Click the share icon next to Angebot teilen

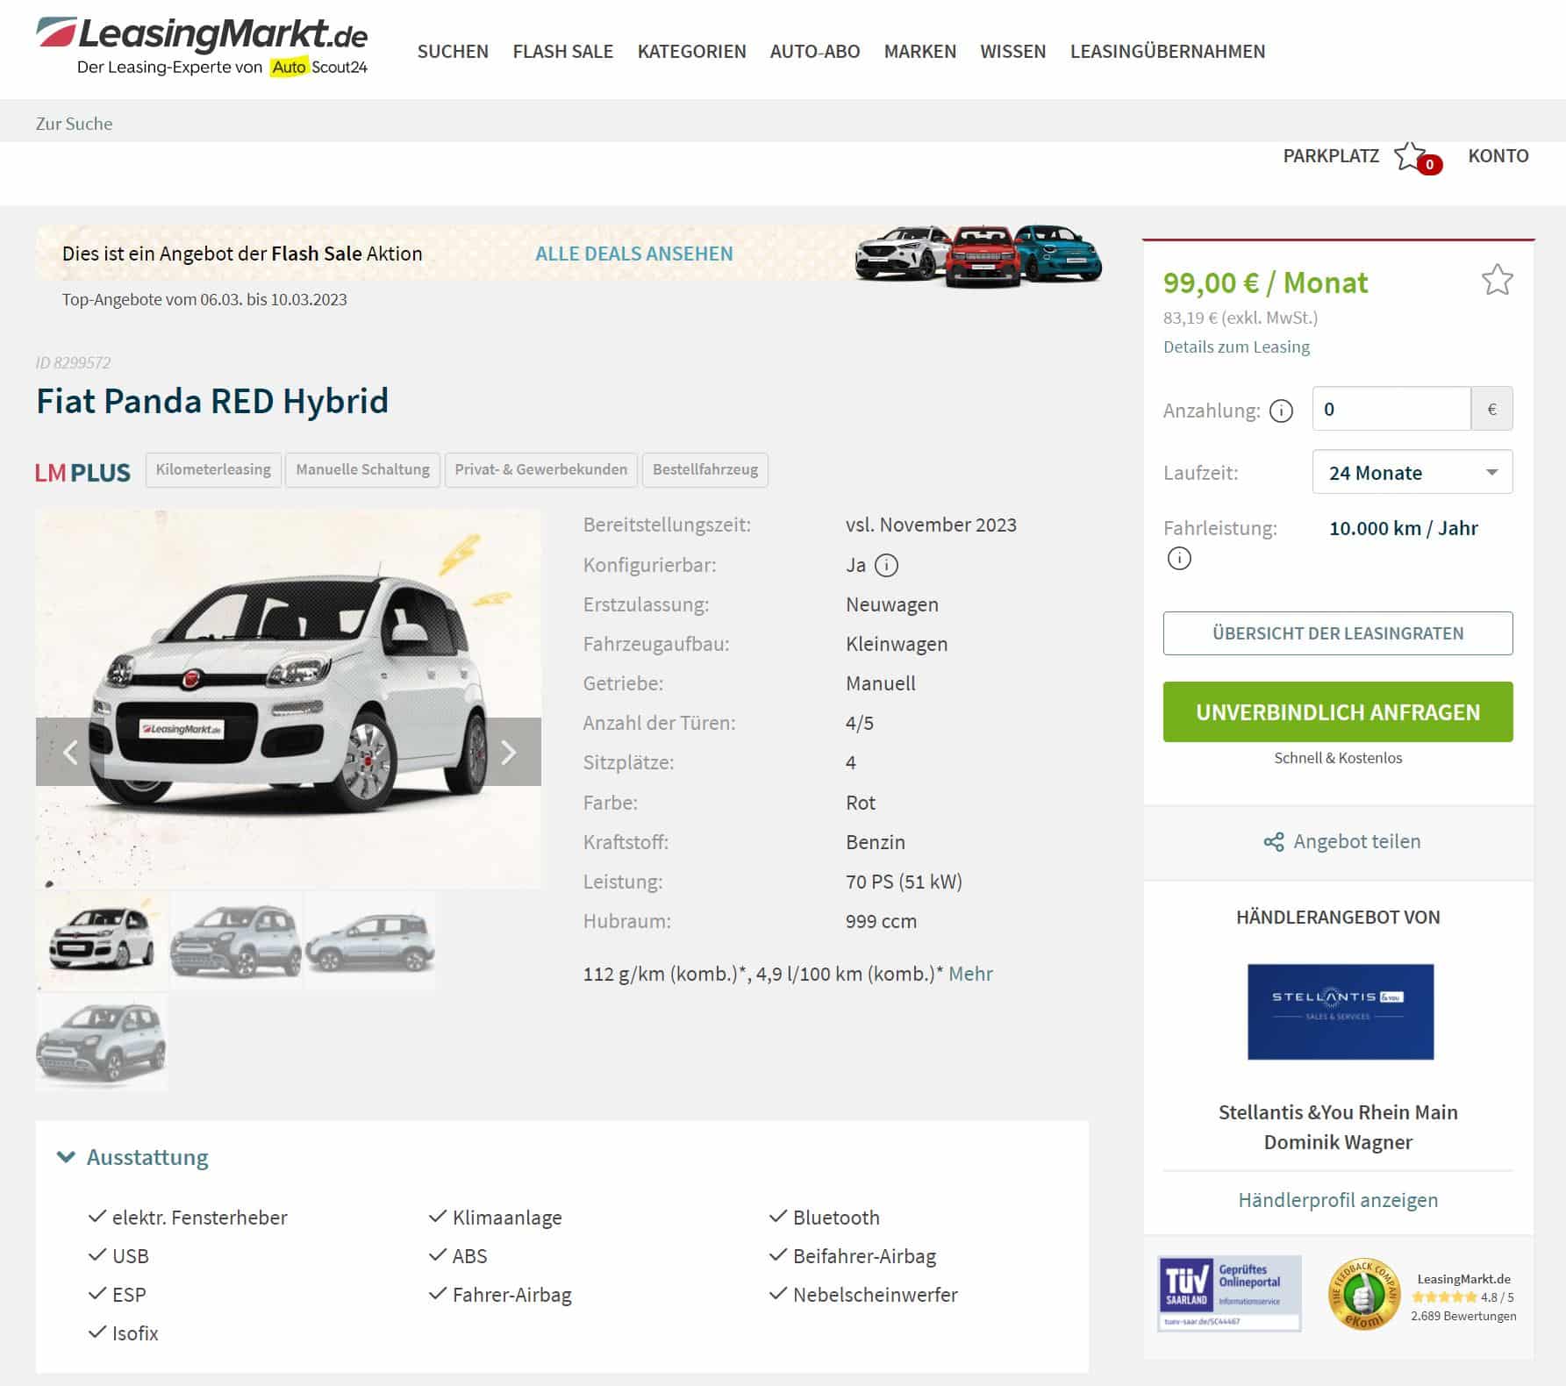point(1274,842)
